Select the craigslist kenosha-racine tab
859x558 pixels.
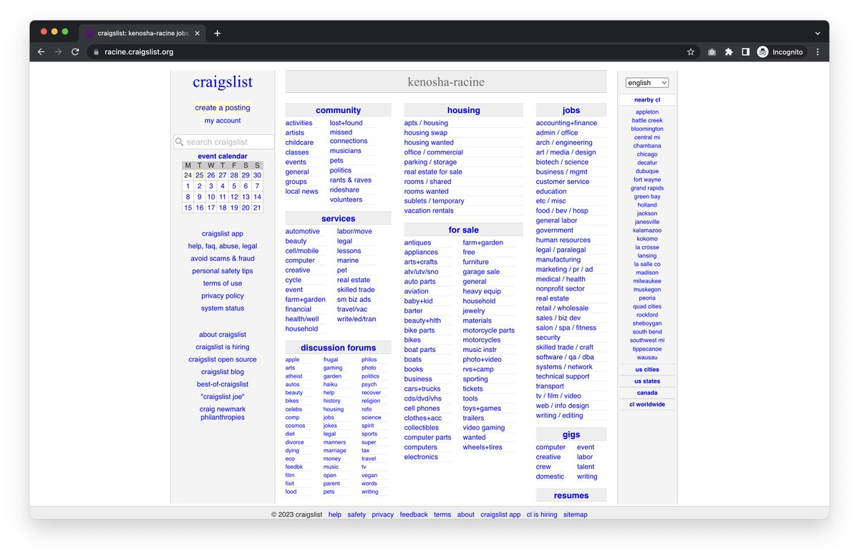(142, 33)
